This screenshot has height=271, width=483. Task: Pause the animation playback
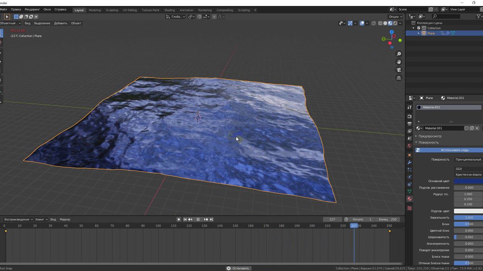pos(198,219)
